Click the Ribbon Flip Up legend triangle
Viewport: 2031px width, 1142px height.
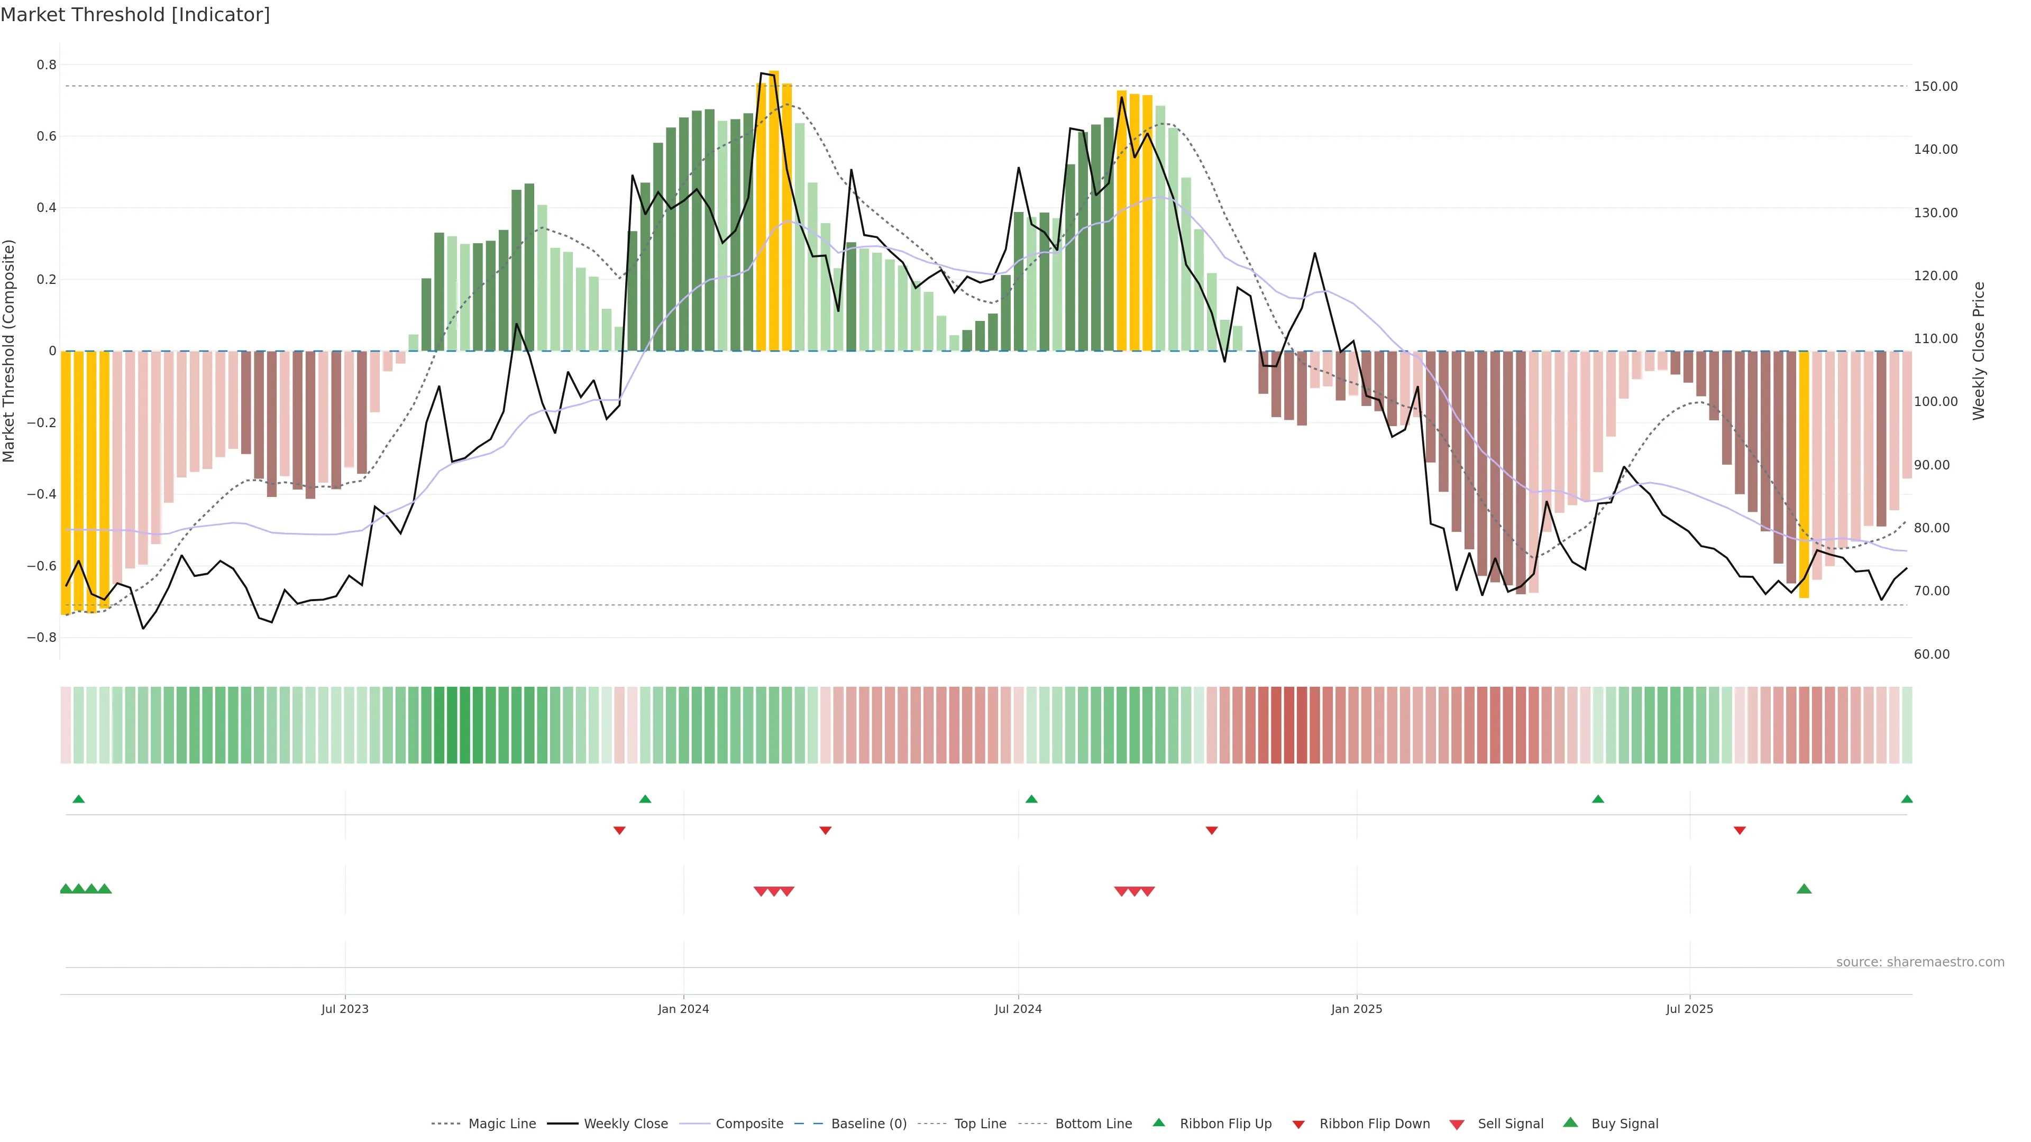coord(1159,1122)
